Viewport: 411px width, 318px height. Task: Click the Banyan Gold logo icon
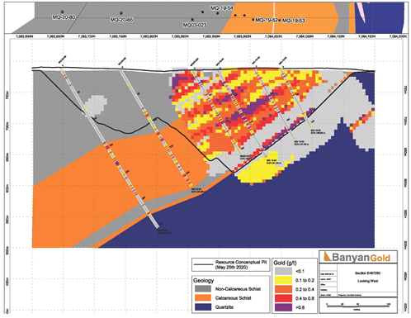click(328, 256)
